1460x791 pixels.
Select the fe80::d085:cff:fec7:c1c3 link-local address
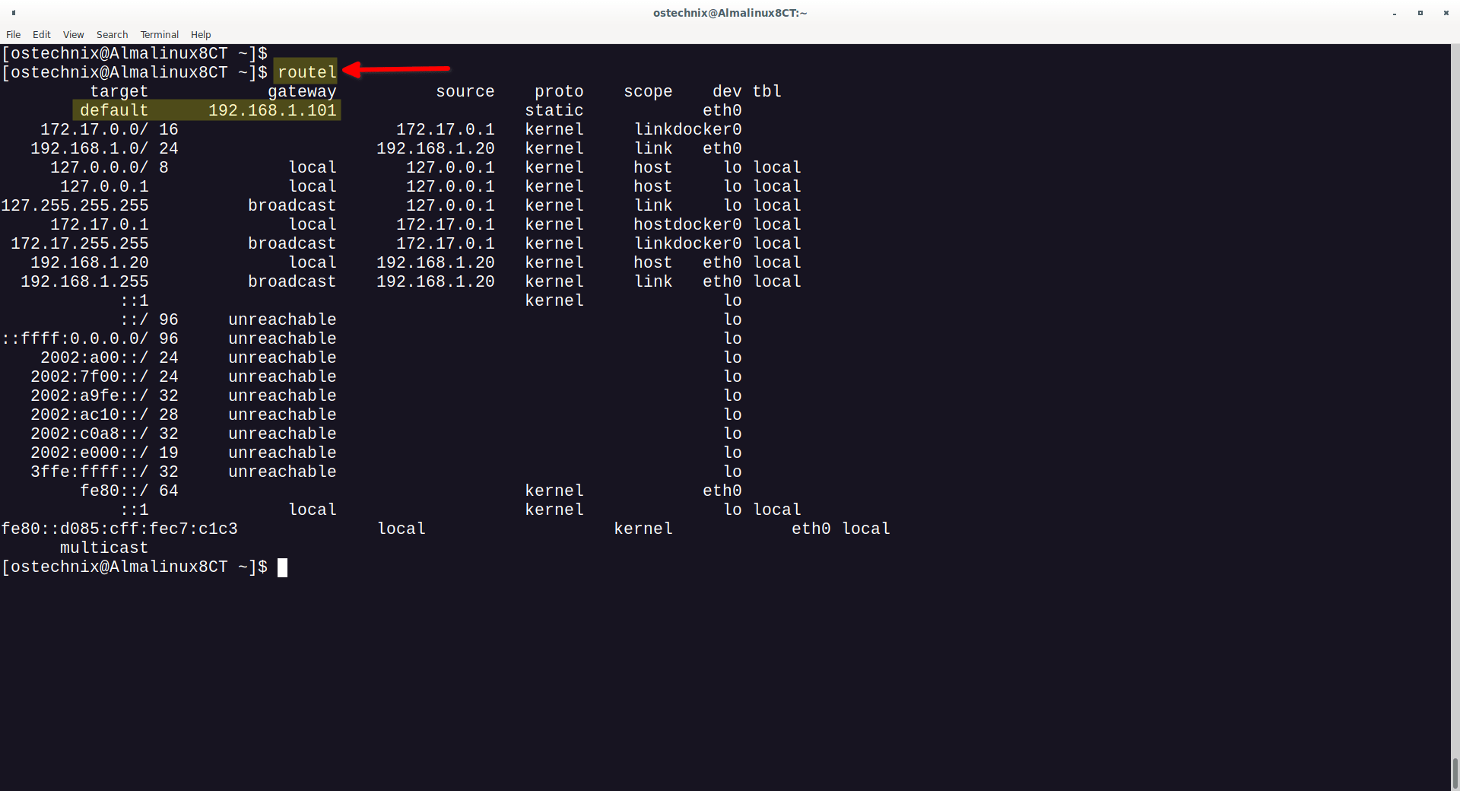click(119, 528)
